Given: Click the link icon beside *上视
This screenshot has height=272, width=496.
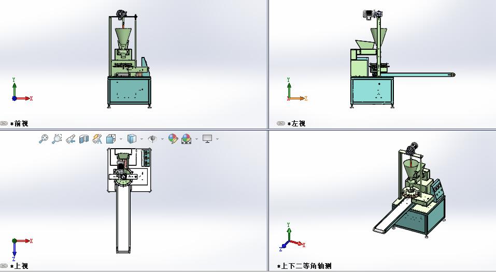Looking at the screenshot, I should click(4, 266).
